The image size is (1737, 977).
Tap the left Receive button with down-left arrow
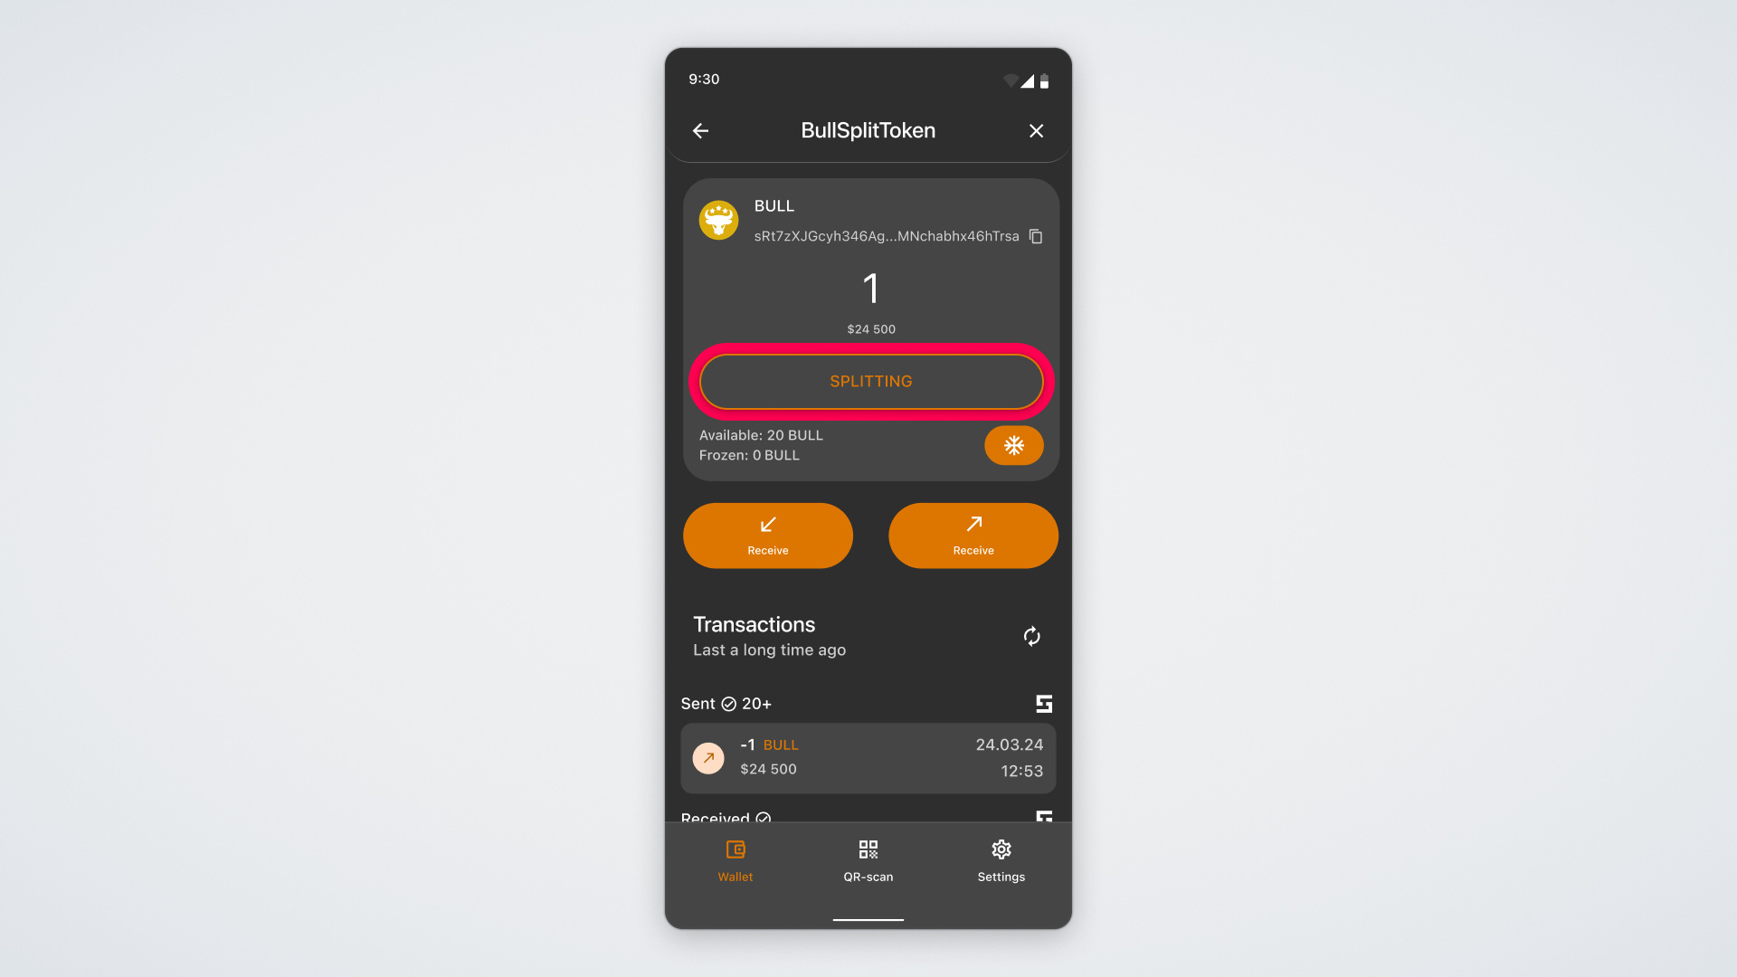click(768, 536)
